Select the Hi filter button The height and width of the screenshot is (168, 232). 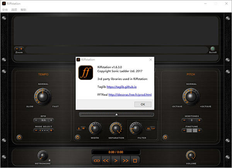[148, 128]
